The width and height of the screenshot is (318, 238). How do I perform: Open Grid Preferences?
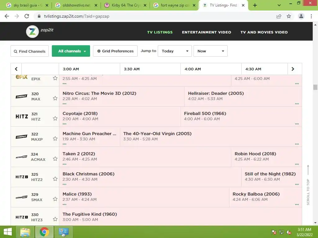click(x=115, y=51)
